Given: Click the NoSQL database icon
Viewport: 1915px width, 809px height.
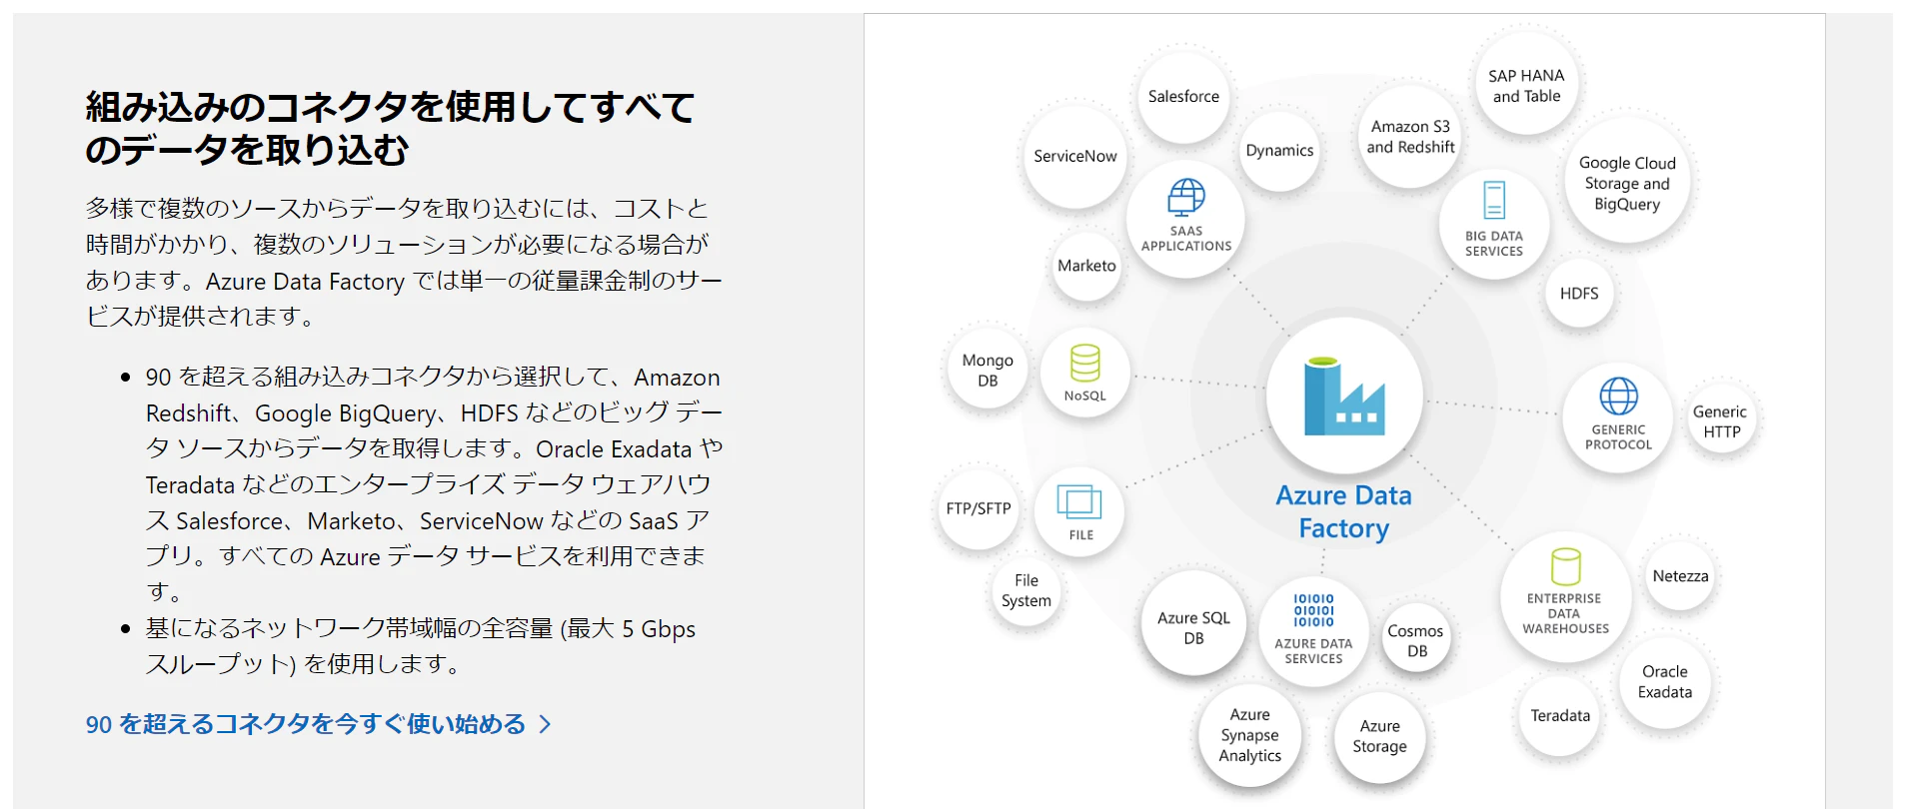Looking at the screenshot, I should coord(1085,364).
